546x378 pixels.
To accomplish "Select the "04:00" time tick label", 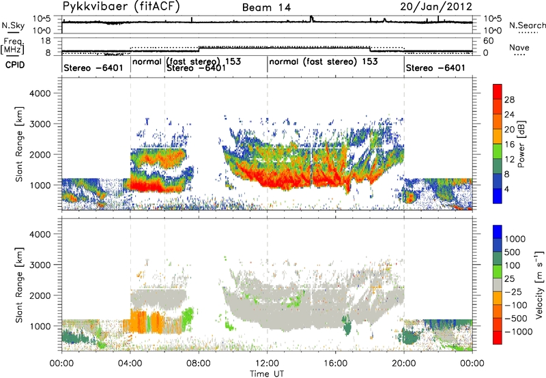I will coord(130,364).
